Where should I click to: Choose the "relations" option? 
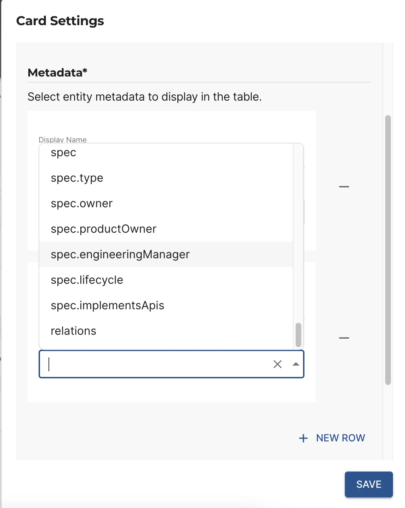[74, 331]
